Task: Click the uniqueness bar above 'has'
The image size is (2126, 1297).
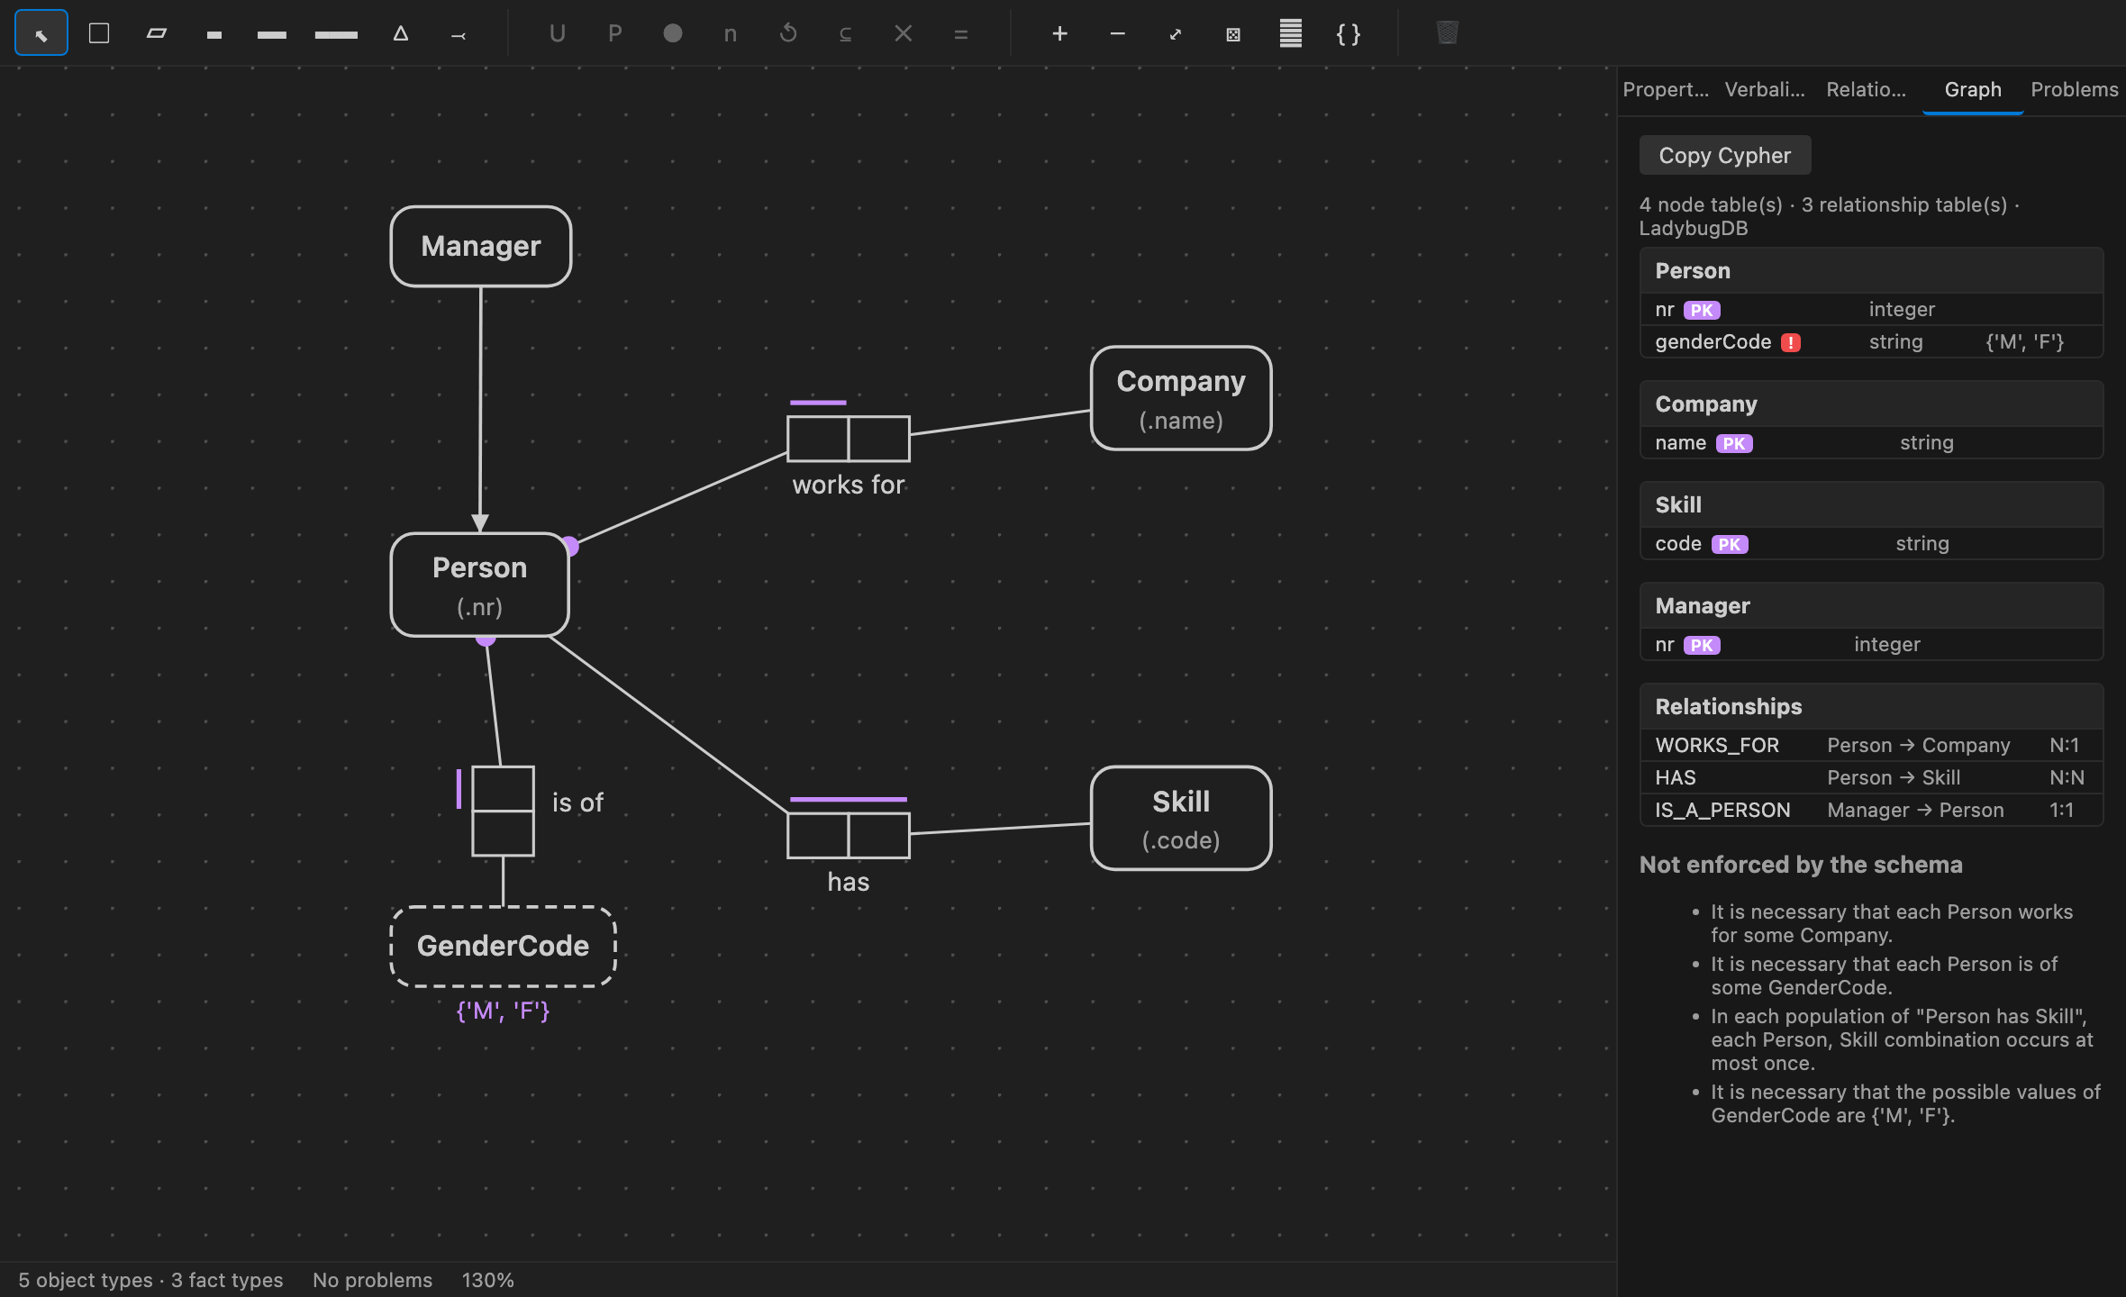Action: [849, 799]
